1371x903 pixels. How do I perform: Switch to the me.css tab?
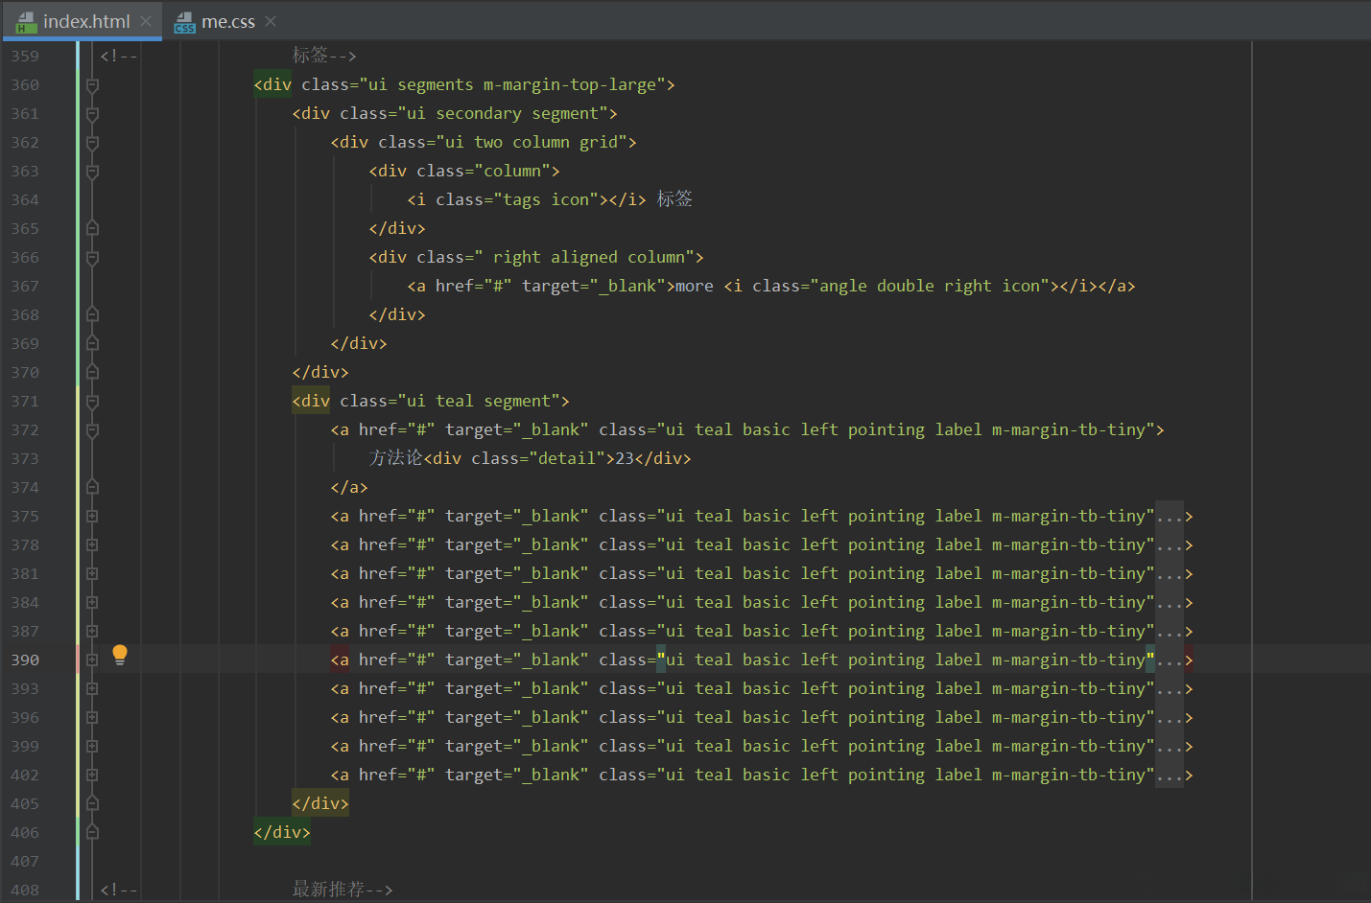[x=227, y=21]
